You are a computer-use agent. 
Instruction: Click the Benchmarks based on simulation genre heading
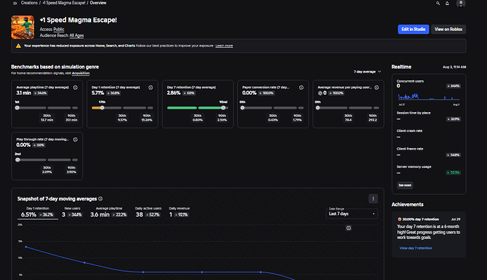pyautogui.click(x=55, y=67)
